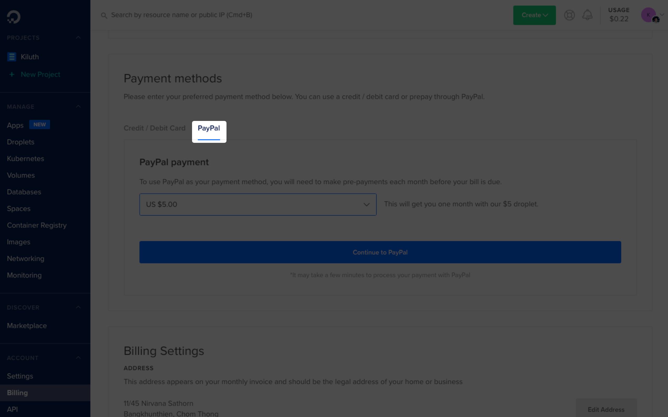Open Kubernetes management section
Image resolution: width=668 pixels, height=417 pixels.
26,158
